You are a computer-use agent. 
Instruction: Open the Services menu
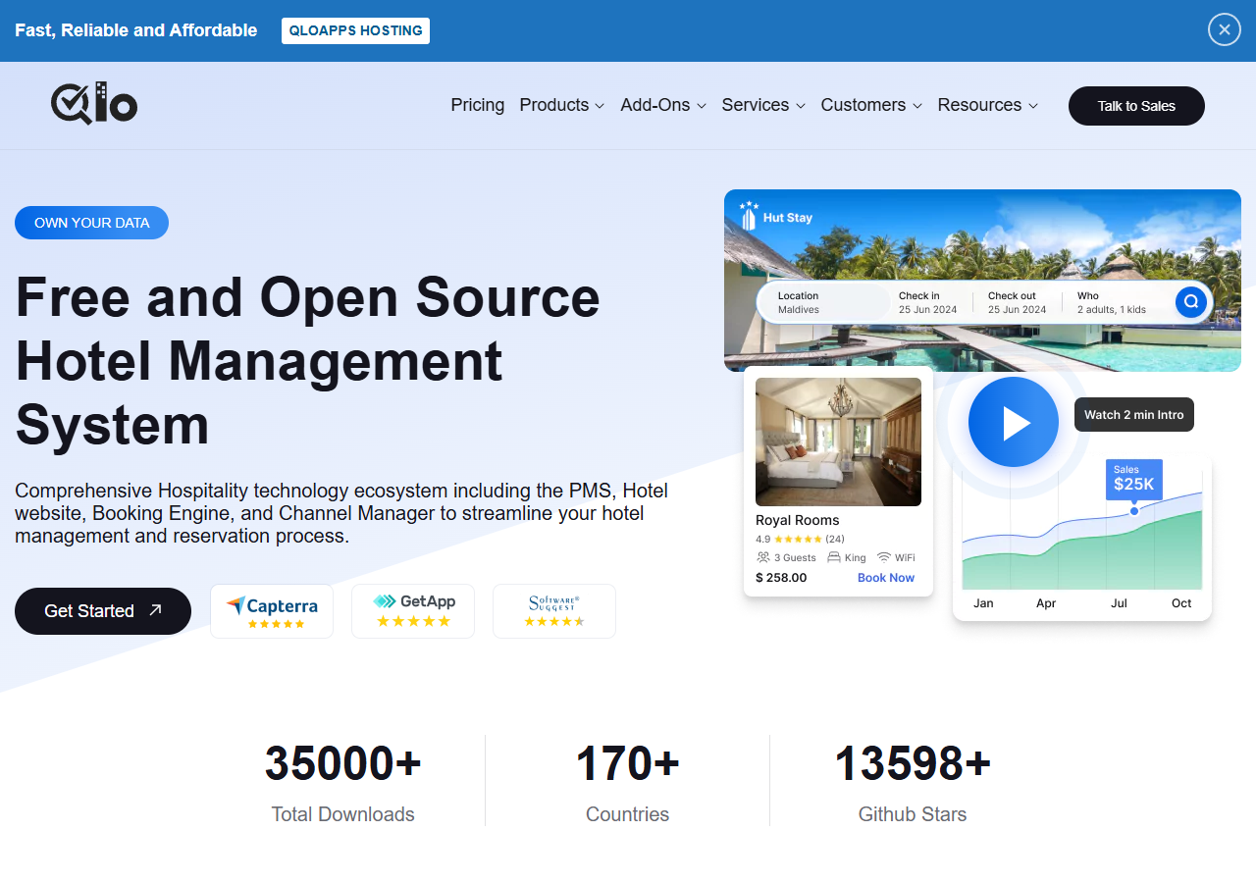pyautogui.click(x=763, y=105)
